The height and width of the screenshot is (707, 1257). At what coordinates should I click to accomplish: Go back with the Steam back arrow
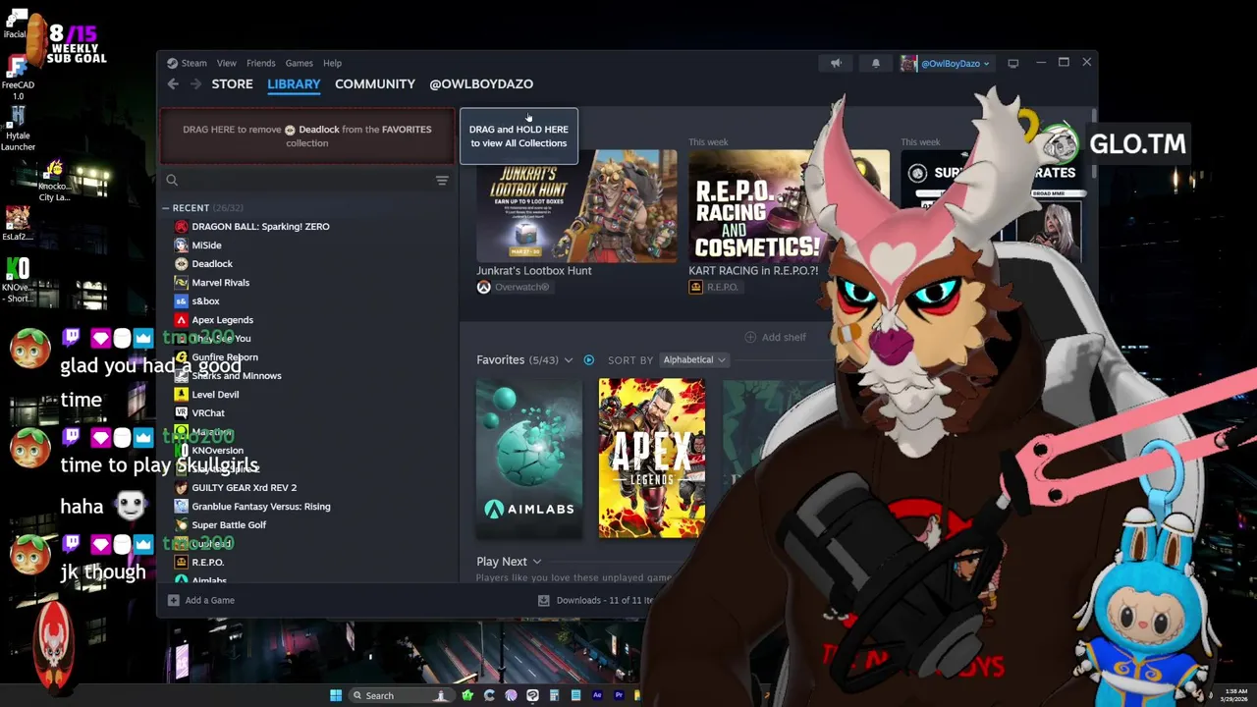coord(173,84)
